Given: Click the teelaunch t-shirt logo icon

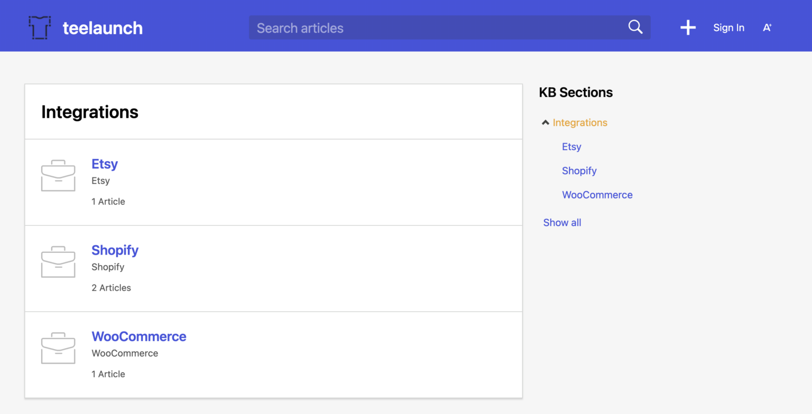Looking at the screenshot, I should tap(40, 27).
